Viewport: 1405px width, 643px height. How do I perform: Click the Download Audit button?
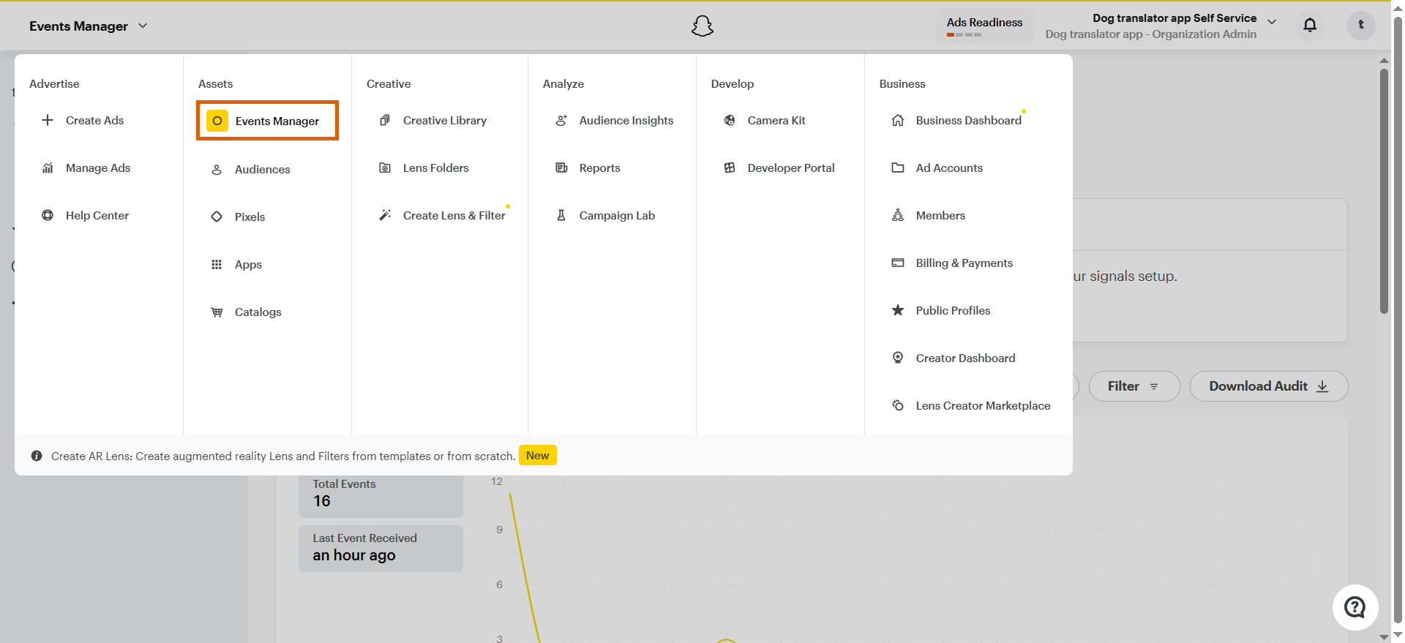click(x=1269, y=386)
